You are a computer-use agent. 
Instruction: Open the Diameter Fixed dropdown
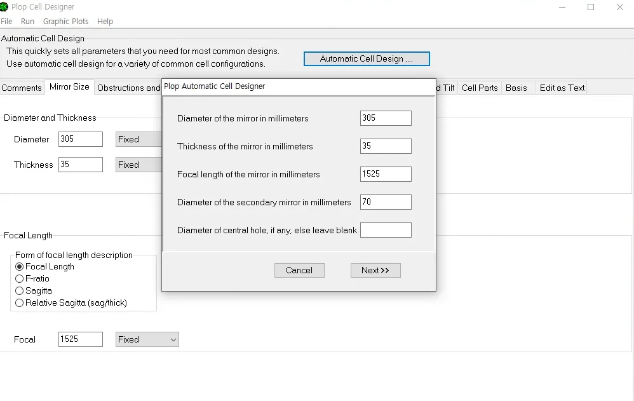click(x=138, y=139)
